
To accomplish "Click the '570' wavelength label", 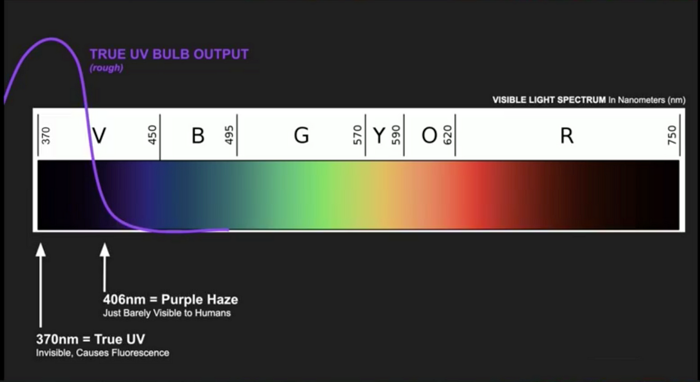I will (x=357, y=135).
